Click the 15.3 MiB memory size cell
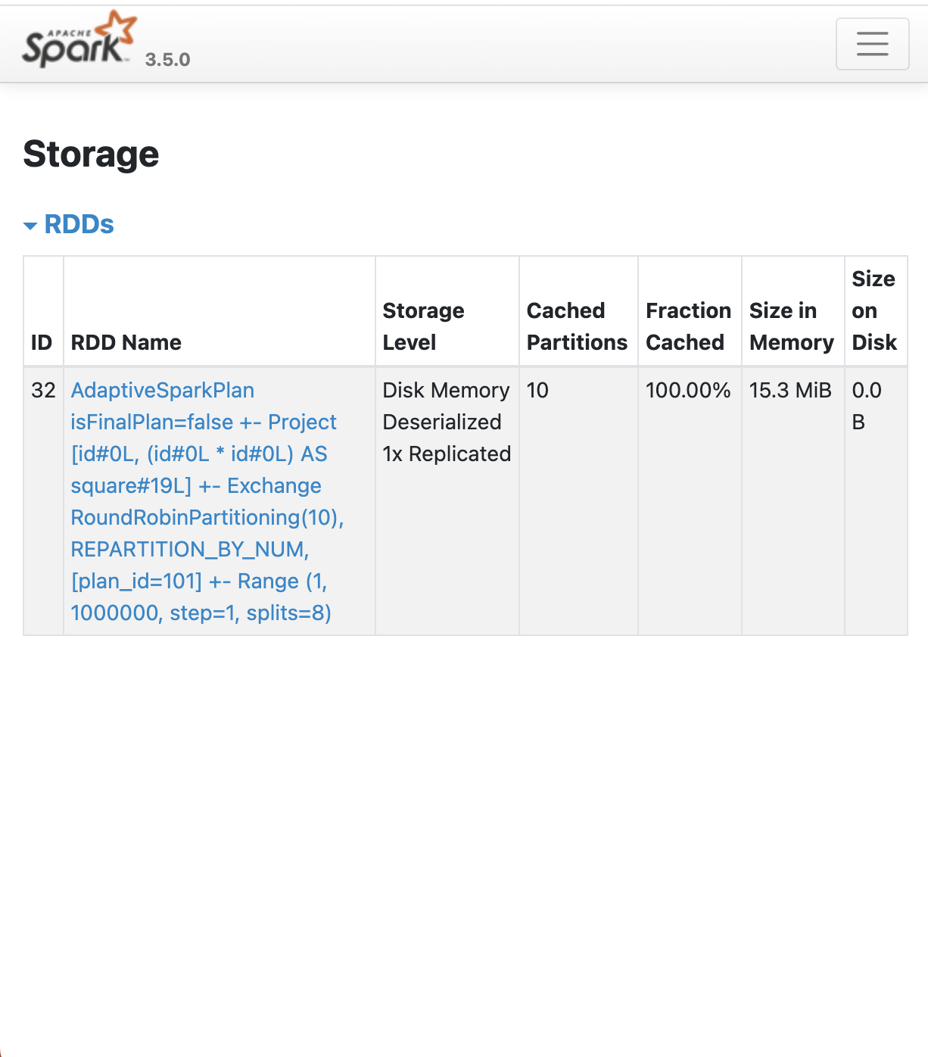Screen dimensions: 928x1057 789,391
